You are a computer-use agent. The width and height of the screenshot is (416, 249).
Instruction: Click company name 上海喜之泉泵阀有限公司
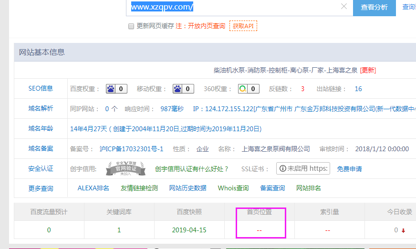click(276, 149)
